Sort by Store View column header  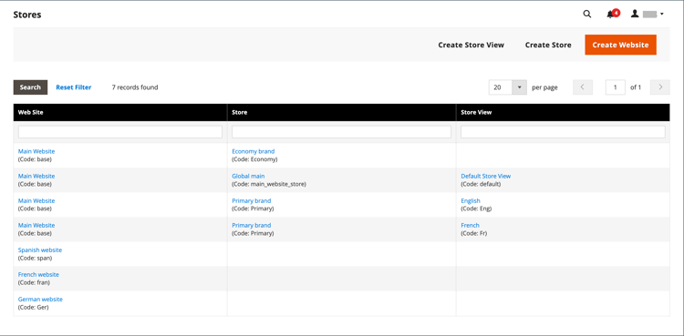[x=563, y=112]
